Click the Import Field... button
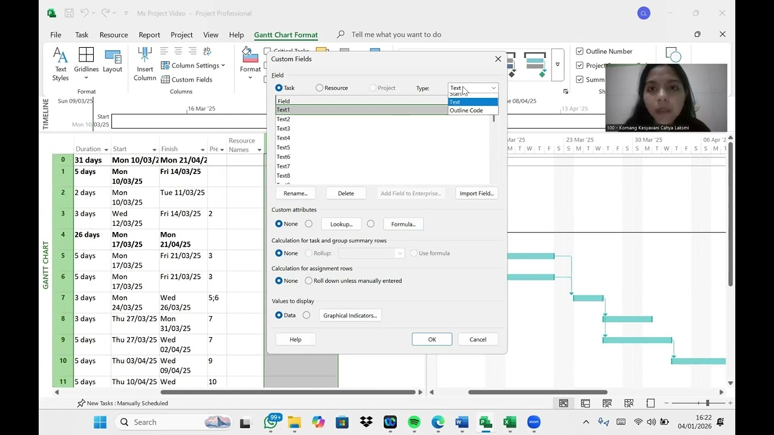This screenshot has height=435, width=774. 476,193
